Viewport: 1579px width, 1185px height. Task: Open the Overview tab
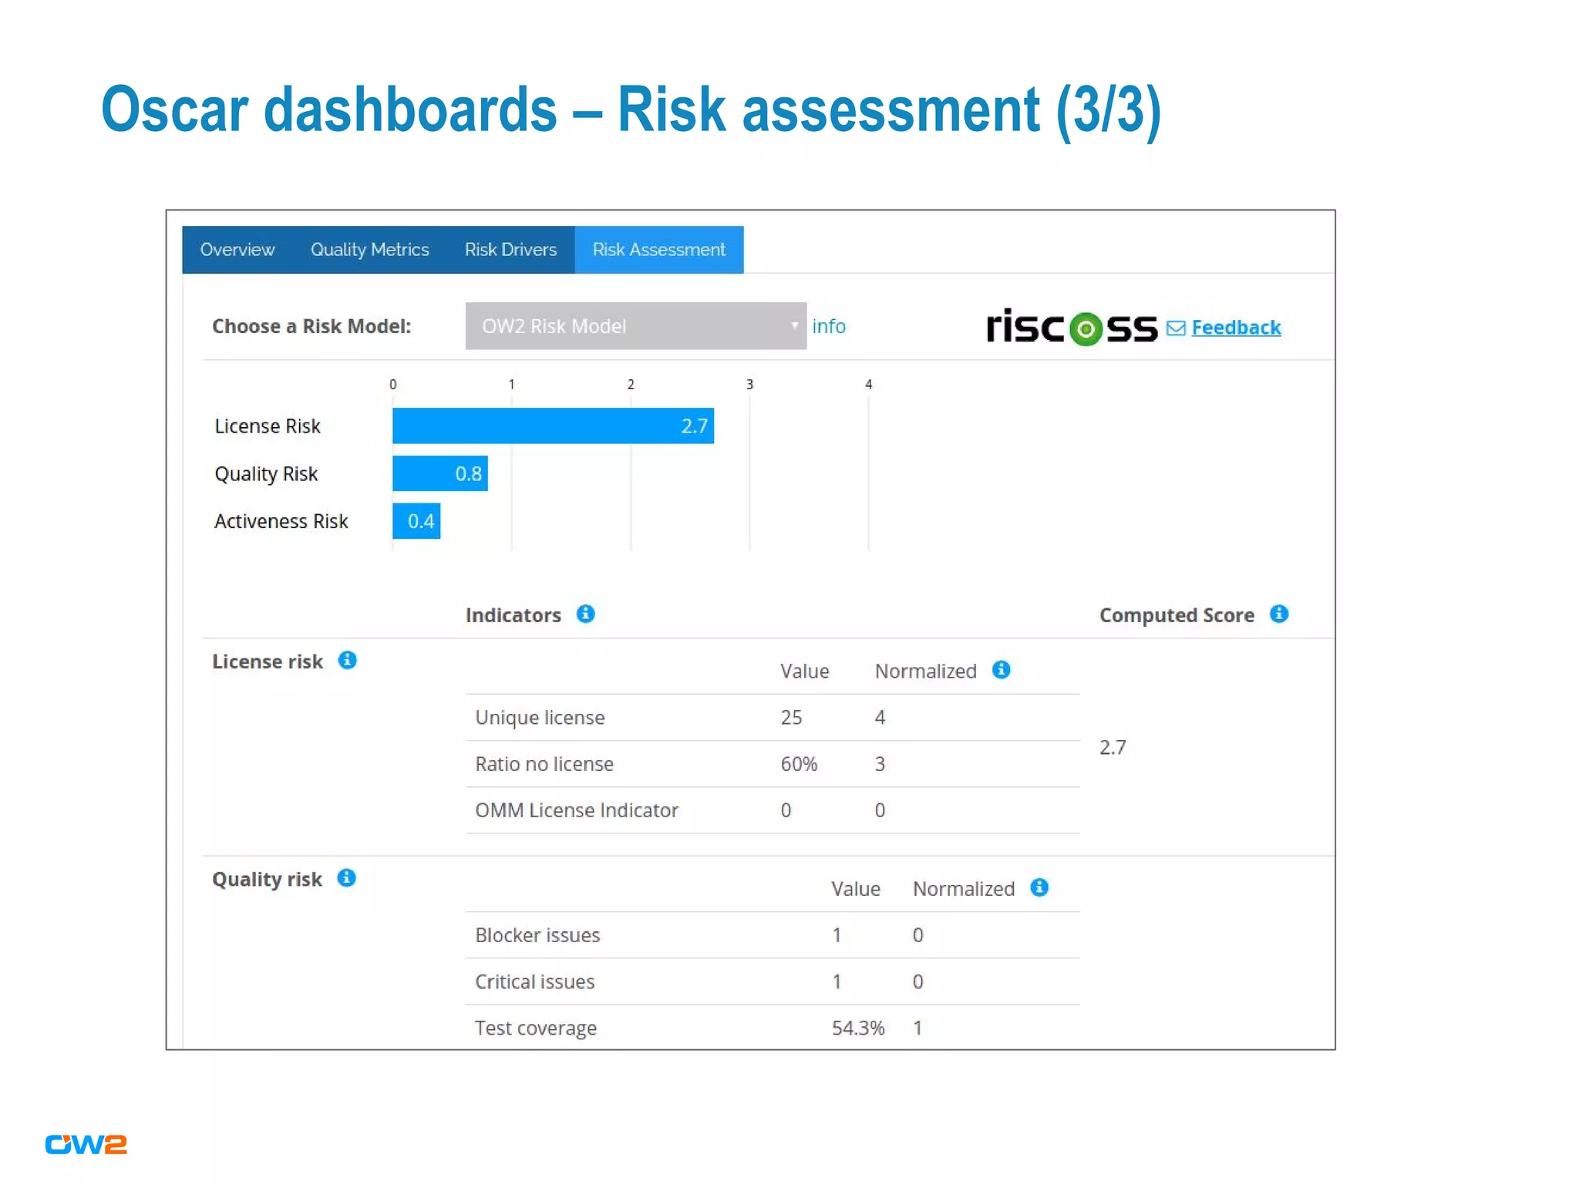coord(237,250)
